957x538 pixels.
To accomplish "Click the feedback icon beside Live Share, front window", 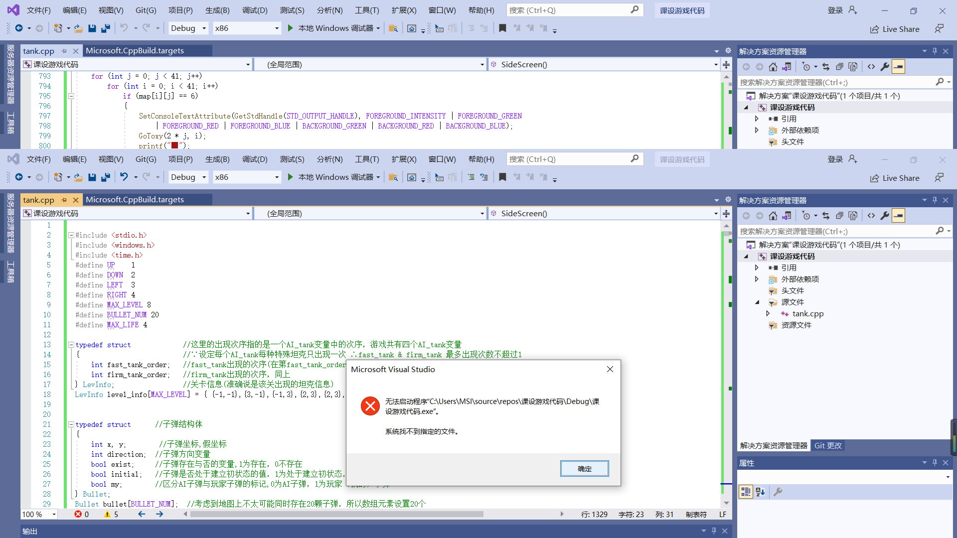I will pyautogui.click(x=939, y=178).
